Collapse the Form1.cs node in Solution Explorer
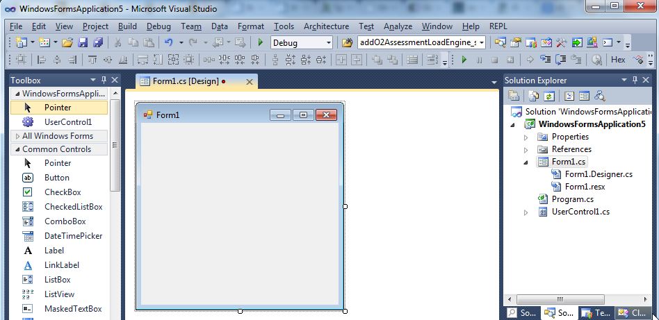Screen dimensions: 659x320 coord(526,162)
